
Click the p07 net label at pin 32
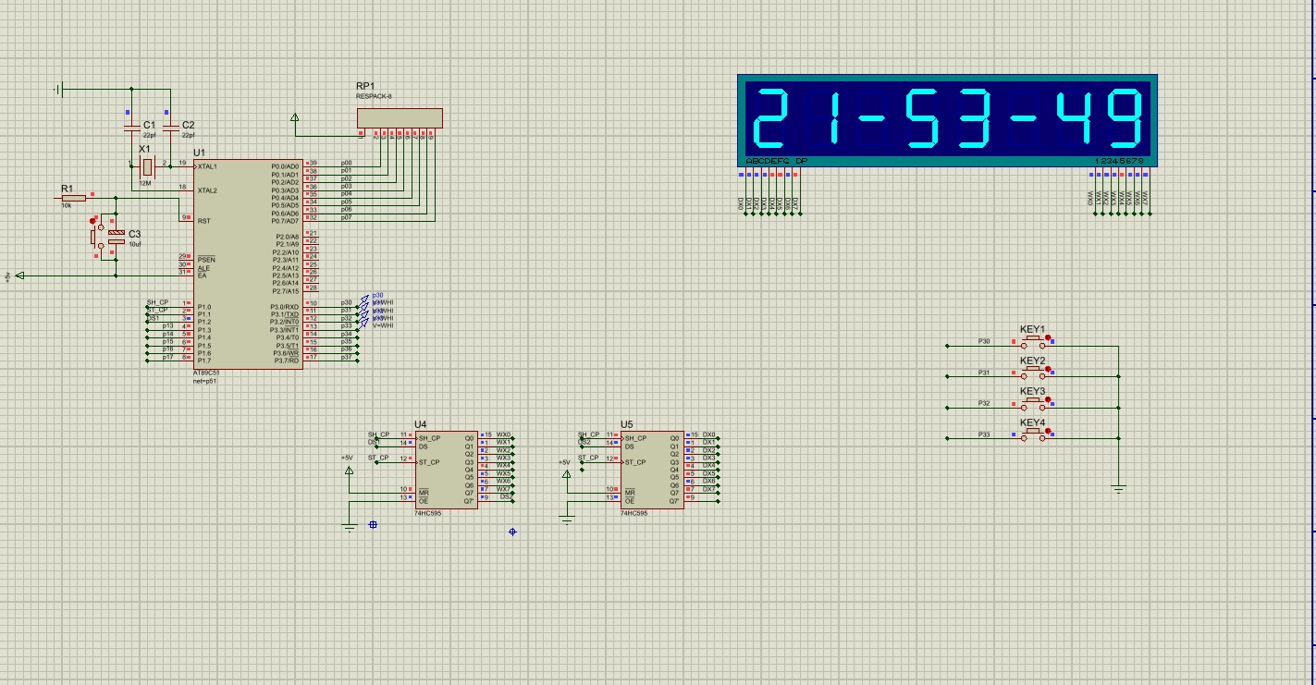346,217
